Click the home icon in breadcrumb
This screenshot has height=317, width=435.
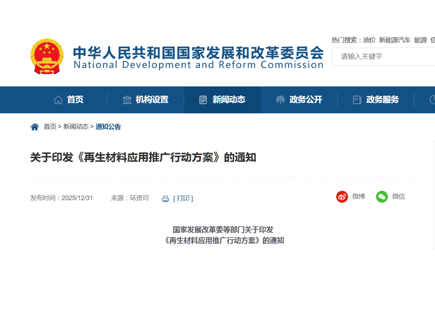(x=34, y=127)
